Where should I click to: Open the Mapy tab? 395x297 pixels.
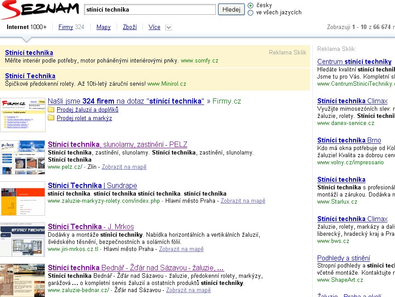click(x=104, y=27)
